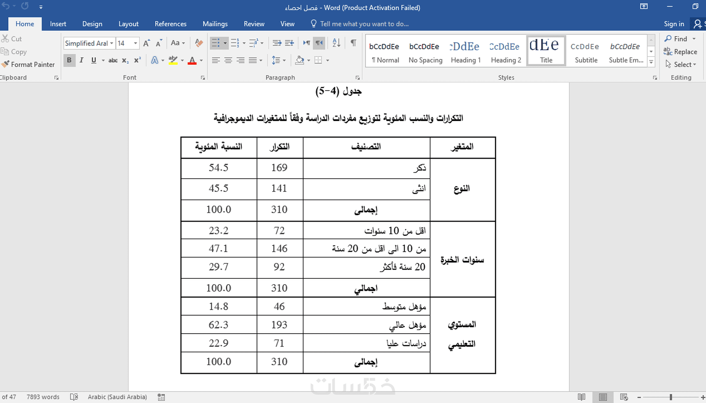The width and height of the screenshot is (706, 403).
Task: Apply yellow text highlight color
Action: click(173, 60)
